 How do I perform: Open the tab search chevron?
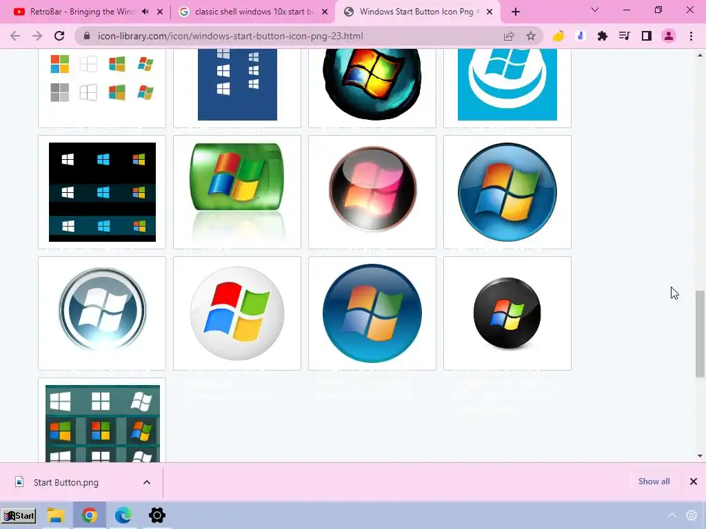[x=595, y=10]
